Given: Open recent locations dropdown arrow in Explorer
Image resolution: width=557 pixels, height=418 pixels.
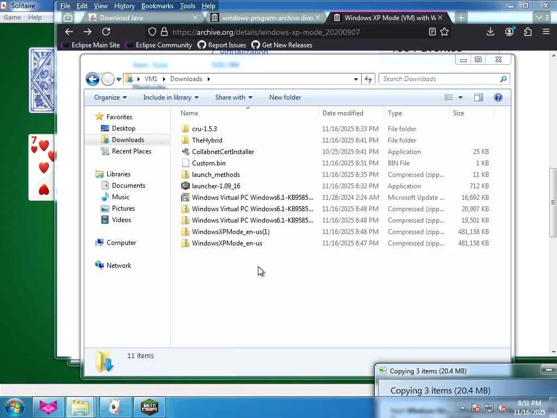Looking at the screenshot, I should 119,79.
